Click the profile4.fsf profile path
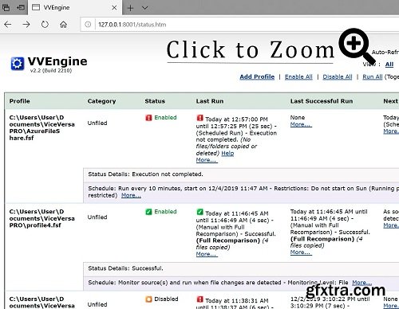This screenshot has width=399, height=309. (41, 218)
